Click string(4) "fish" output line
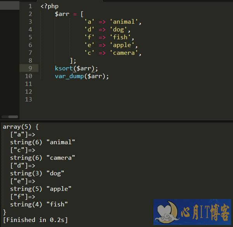Image resolution: width=233 pixels, height=227 pixels. pyautogui.click(x=39, y=204)
